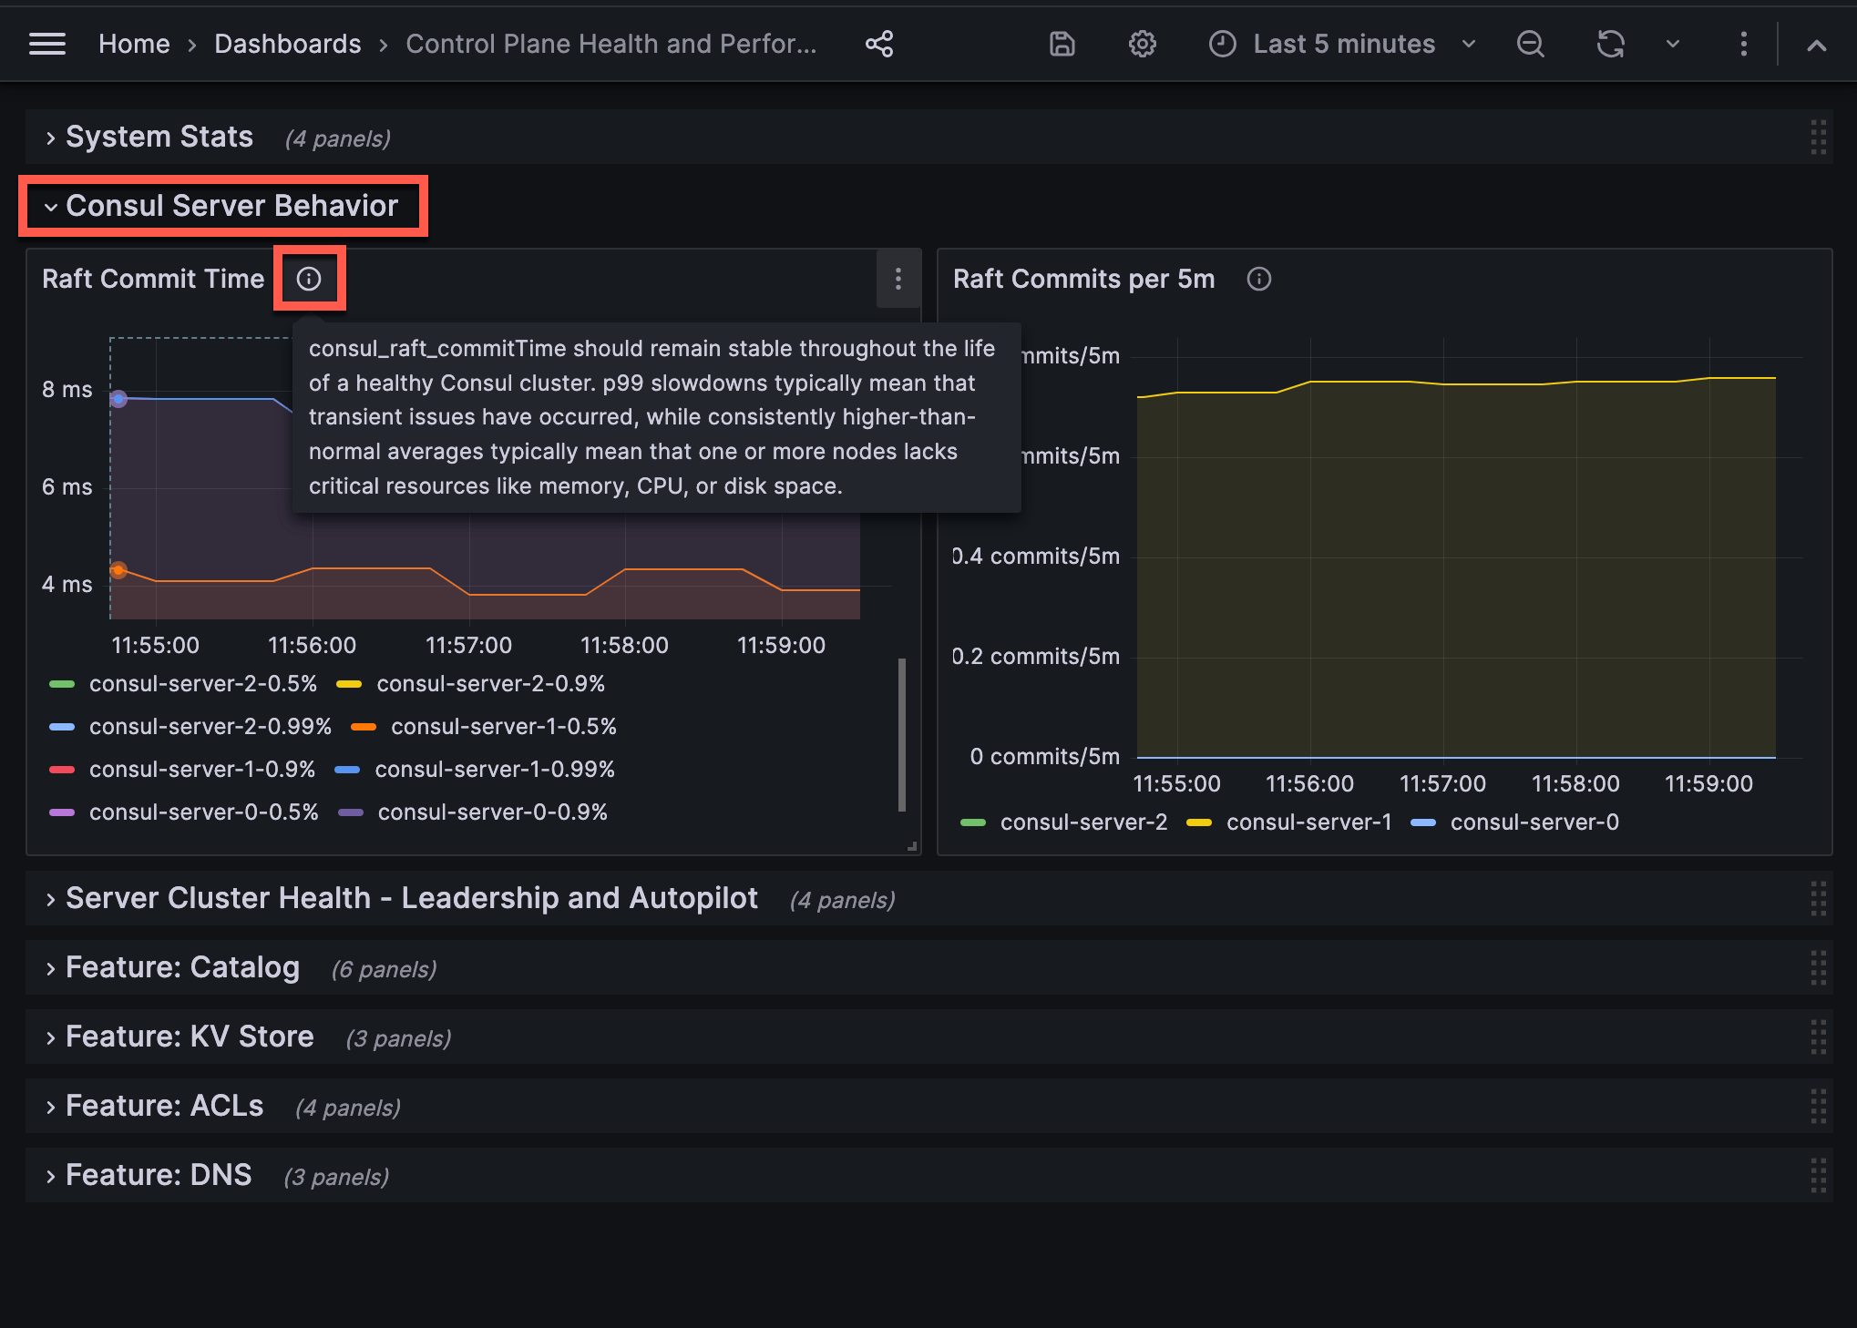Refresh the dashboard data
Viewport: 1857px width, 1328px height.
coord(1610,43)
